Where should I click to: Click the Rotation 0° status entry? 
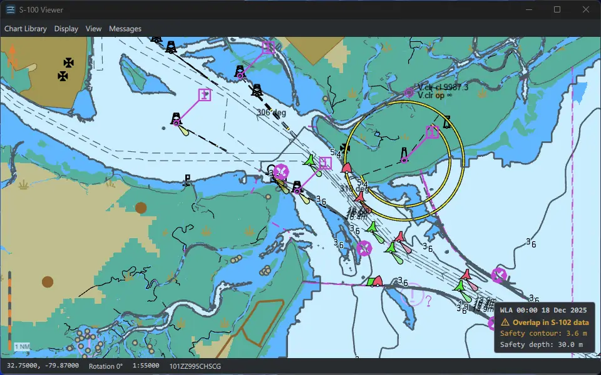pos(105,366)
